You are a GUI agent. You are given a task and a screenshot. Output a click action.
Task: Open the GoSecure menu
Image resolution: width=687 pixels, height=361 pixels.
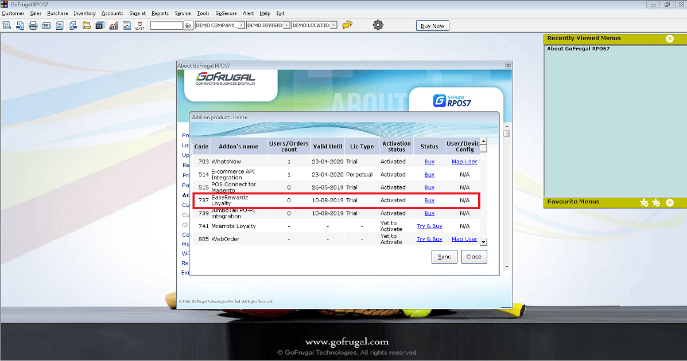point(226,13)
